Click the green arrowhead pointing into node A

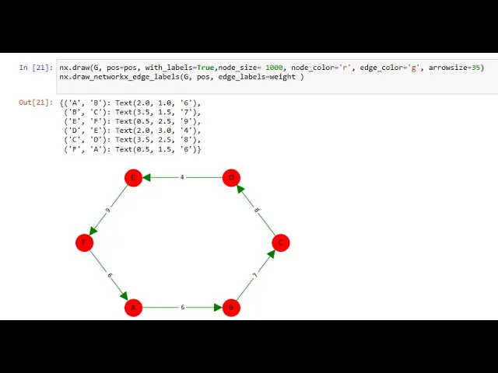click(x=124, y=296)
